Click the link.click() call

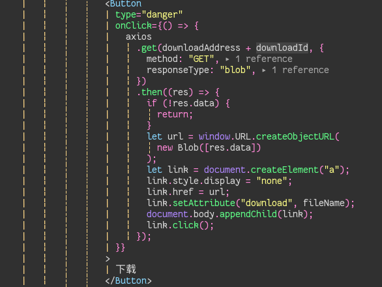(181, 225)
